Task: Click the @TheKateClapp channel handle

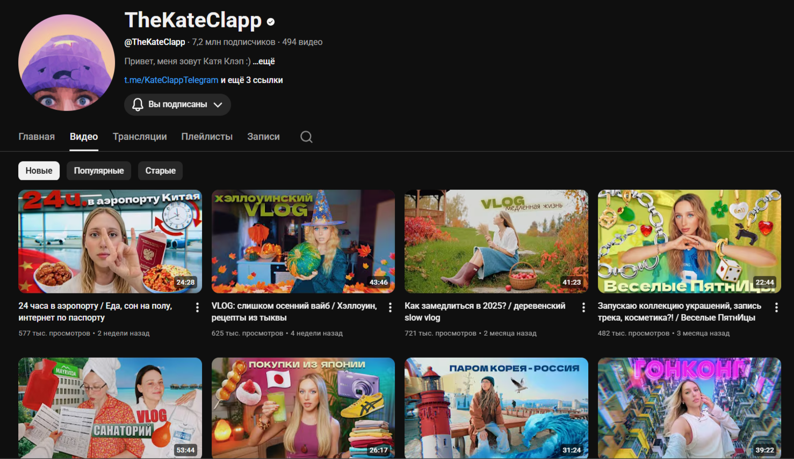Action: click(155, 42)
